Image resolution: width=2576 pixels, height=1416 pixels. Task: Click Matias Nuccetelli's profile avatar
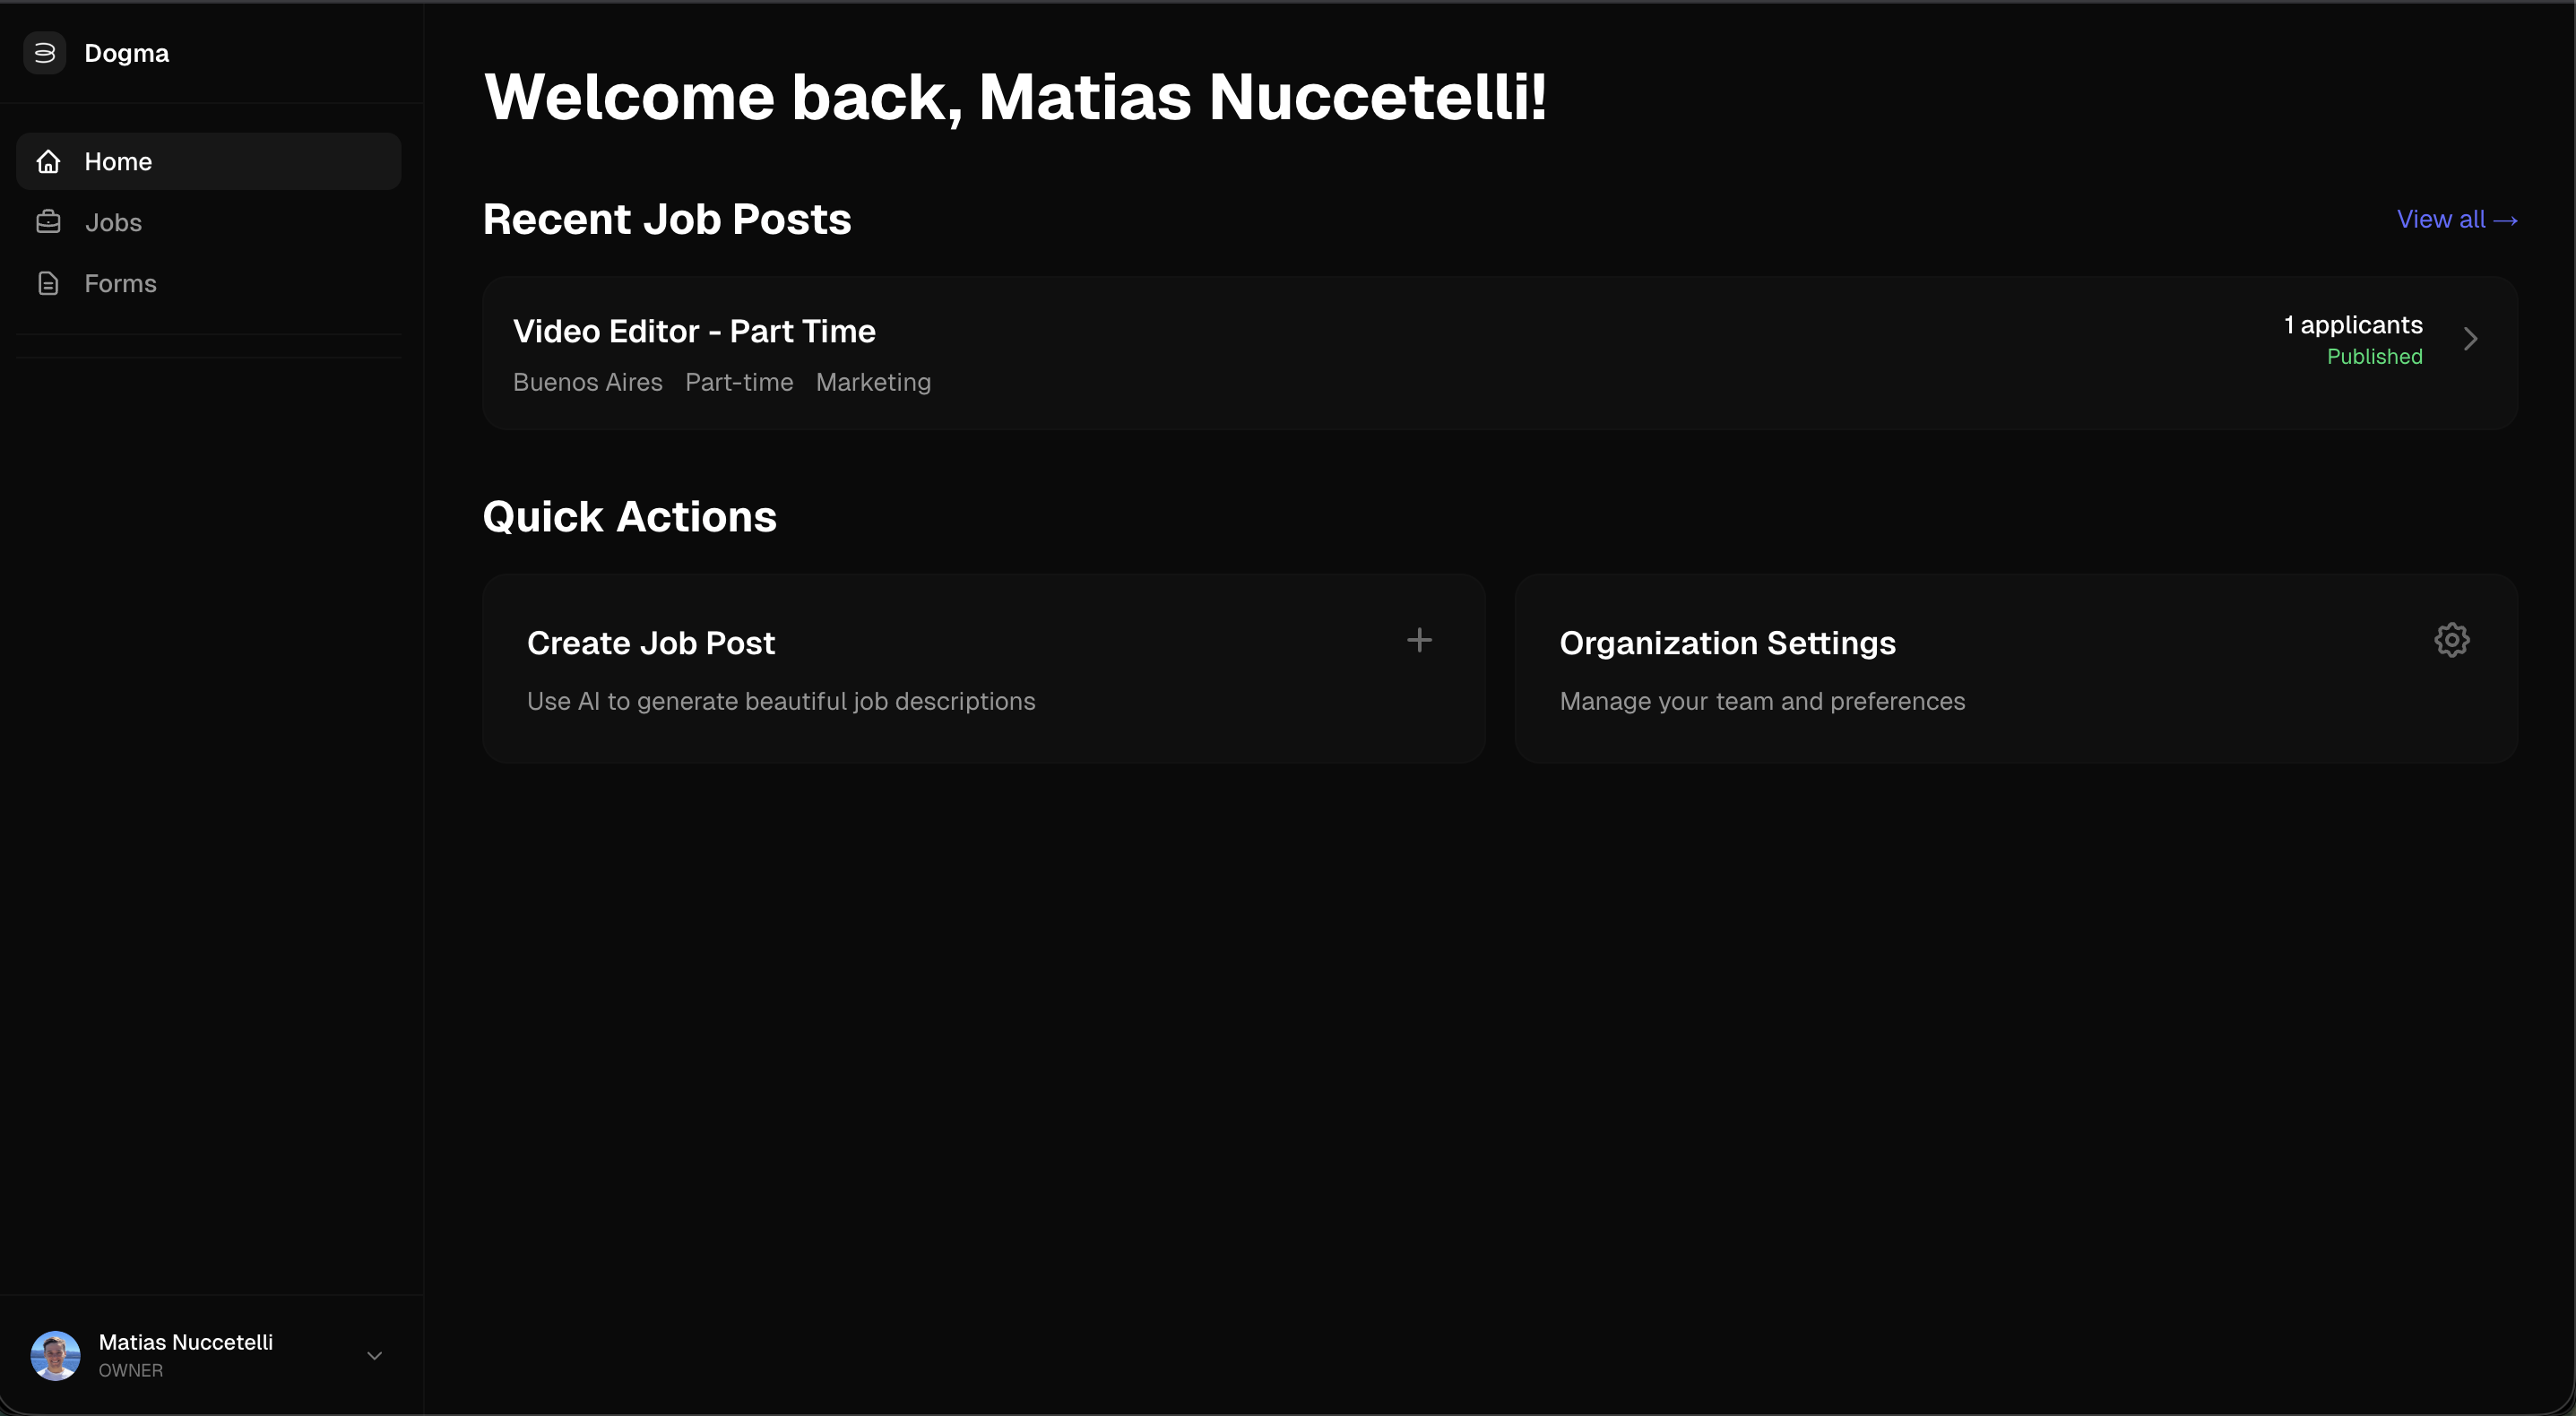click(55, 1355)
